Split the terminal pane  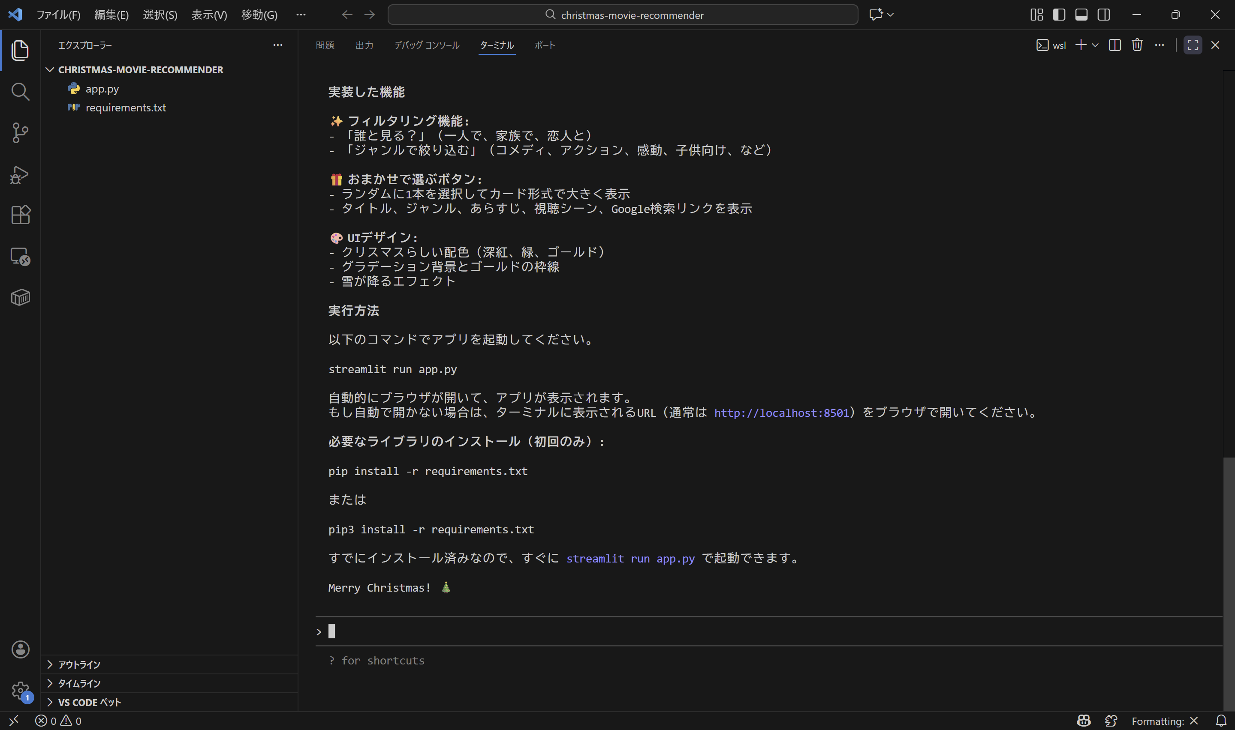tap(1115, 45)
